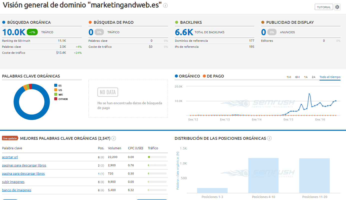Click traffic bar in subir imagenes row
Viewport: 346px width, 200px height.
(x=157, y=182)
